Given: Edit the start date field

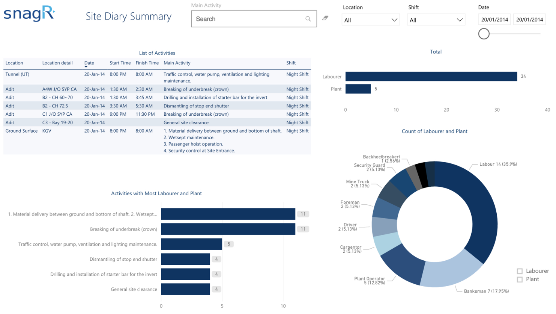Looking at the screenshot, I should click(494, 20).
